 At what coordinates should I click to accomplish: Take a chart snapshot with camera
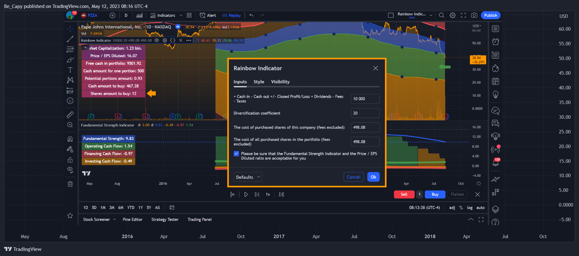[474, 15]
